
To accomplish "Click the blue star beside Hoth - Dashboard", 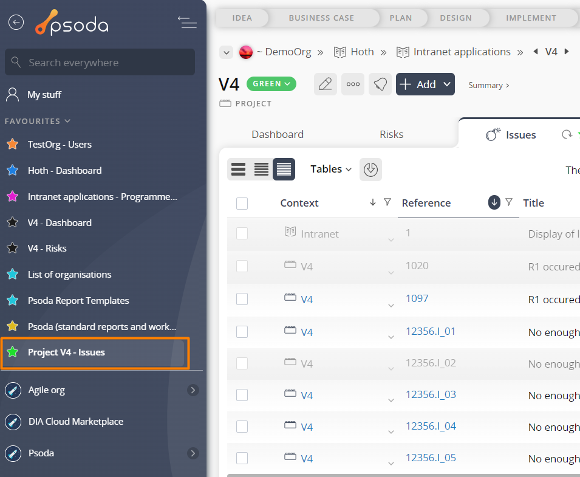I will point(13,170).
